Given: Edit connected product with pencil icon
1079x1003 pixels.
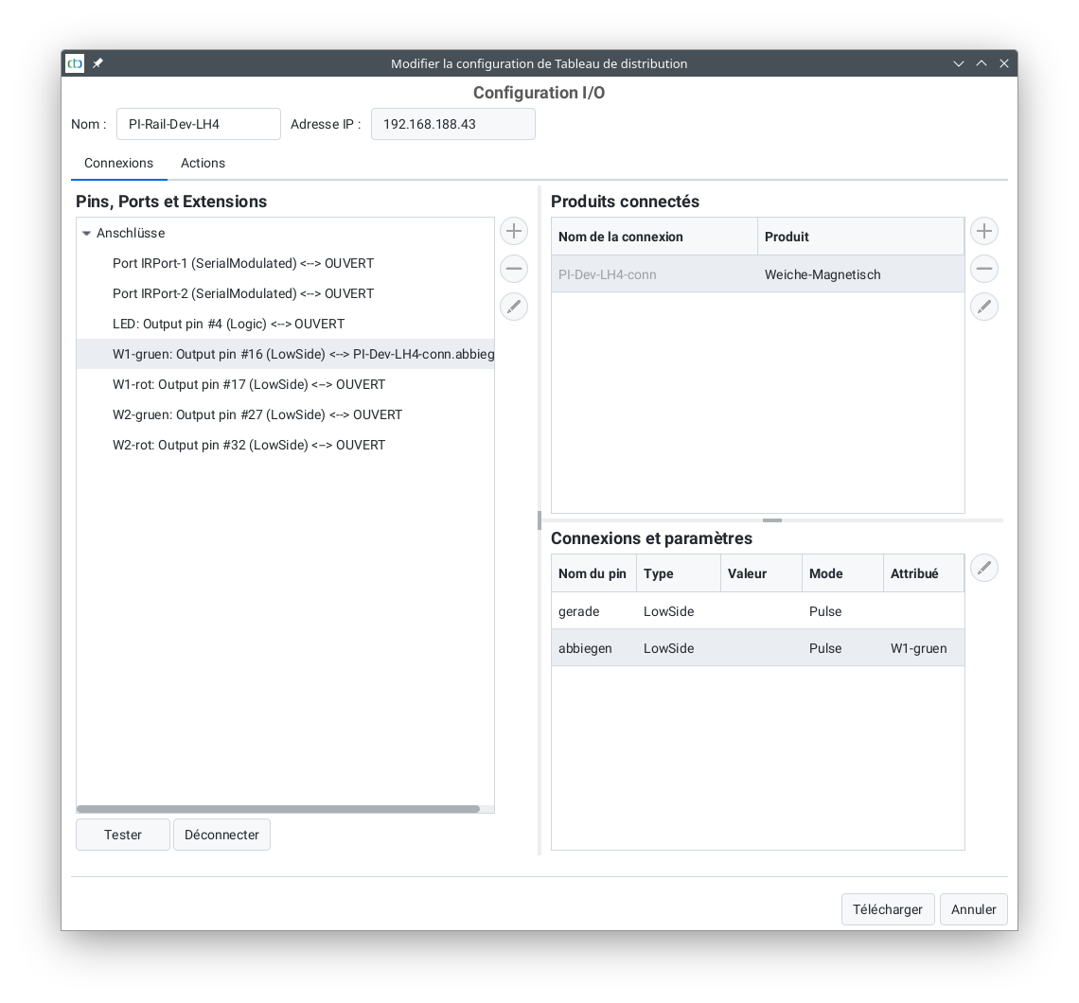Looking at the screenshot, I should click(x=984, y=307).
